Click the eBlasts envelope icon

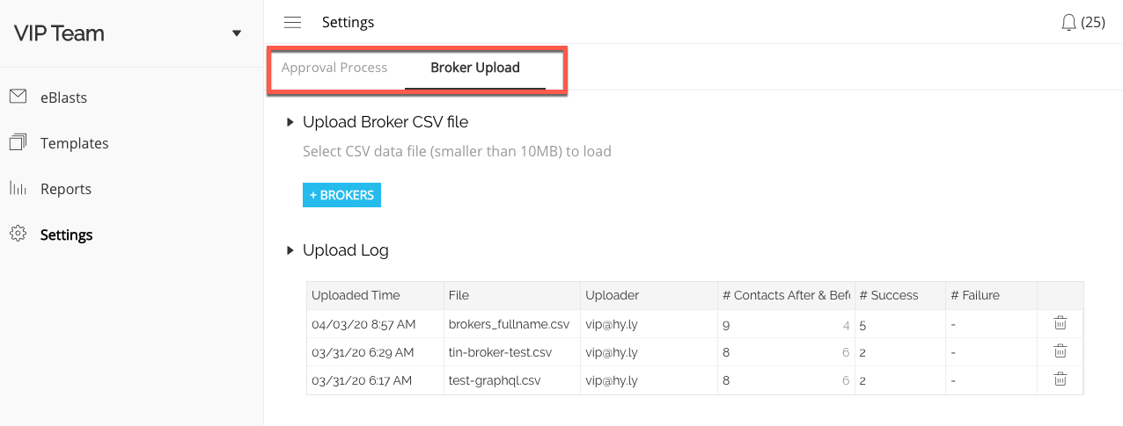tap(18, 97)
